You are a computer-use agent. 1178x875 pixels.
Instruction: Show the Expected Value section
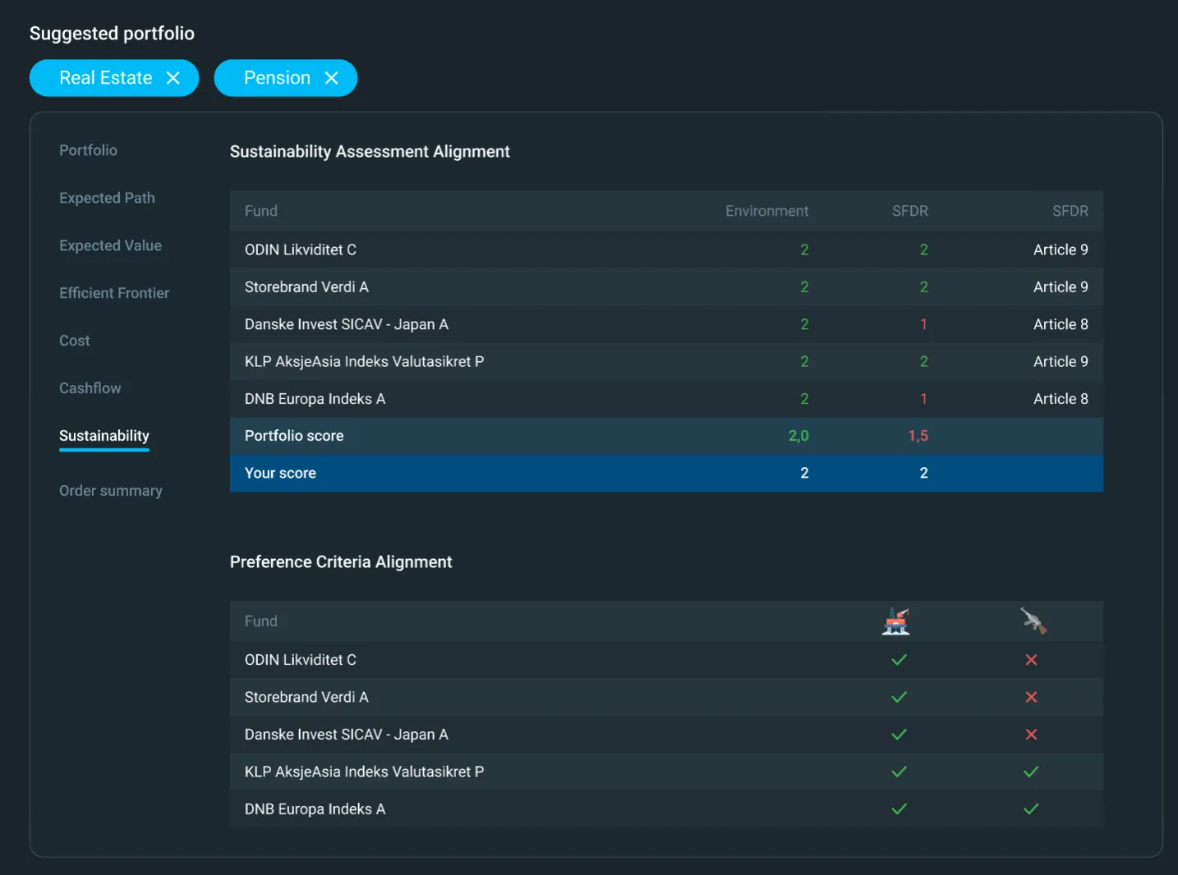pos(110,245)
